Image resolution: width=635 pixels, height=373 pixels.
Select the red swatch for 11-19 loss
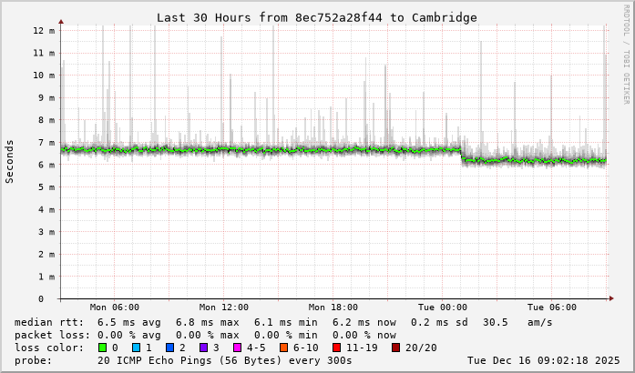click(336, 348)
